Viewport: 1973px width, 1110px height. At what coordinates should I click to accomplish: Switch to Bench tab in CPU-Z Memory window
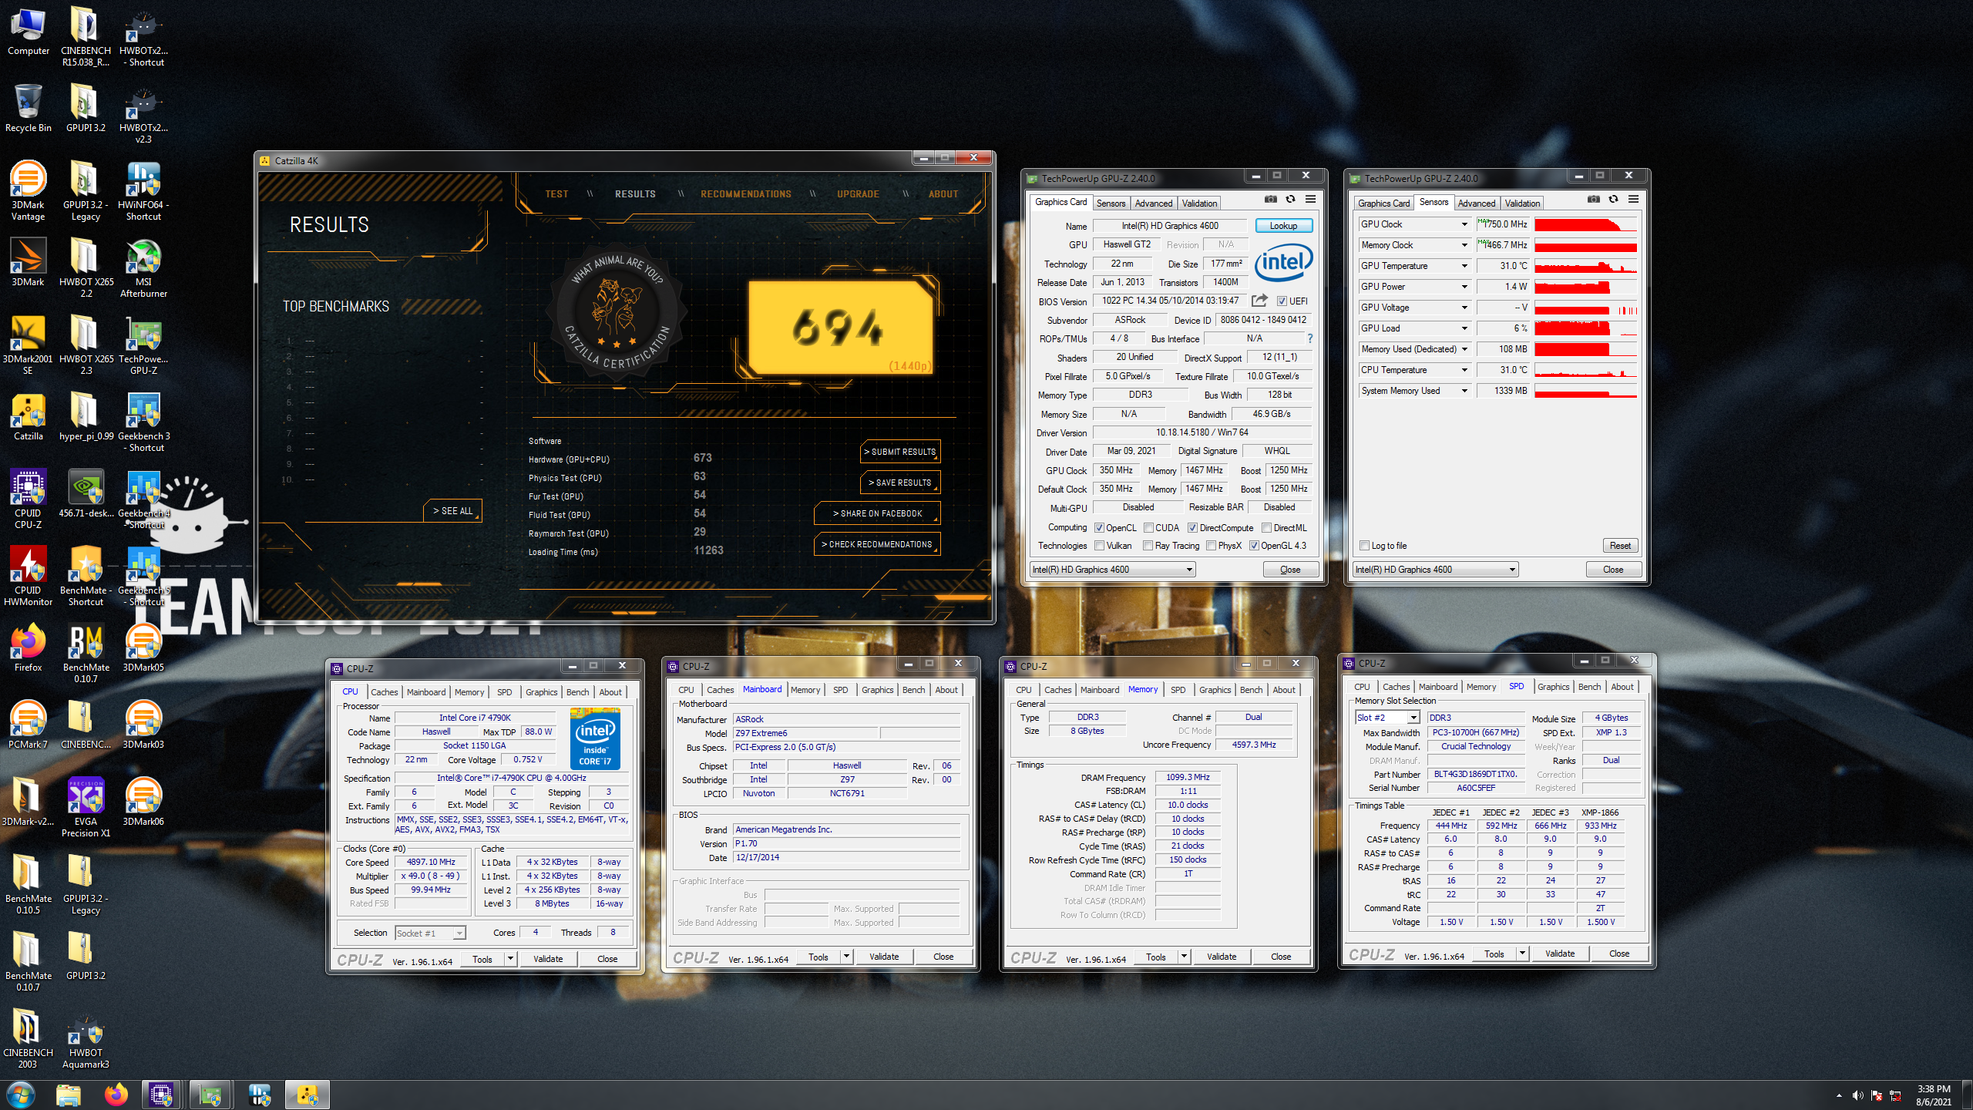(x=1251, y=690)
